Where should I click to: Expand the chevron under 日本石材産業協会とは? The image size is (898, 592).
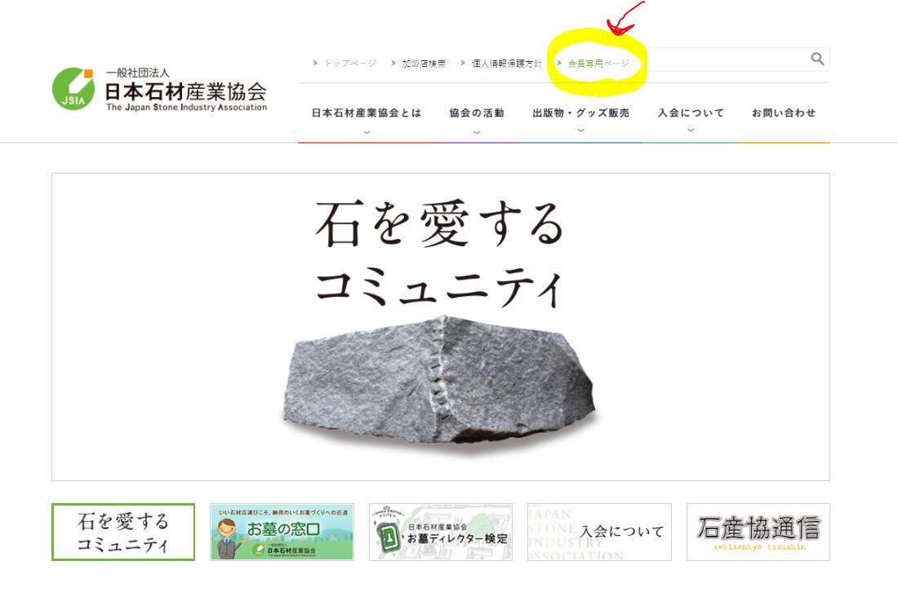[x=367, y=132]
